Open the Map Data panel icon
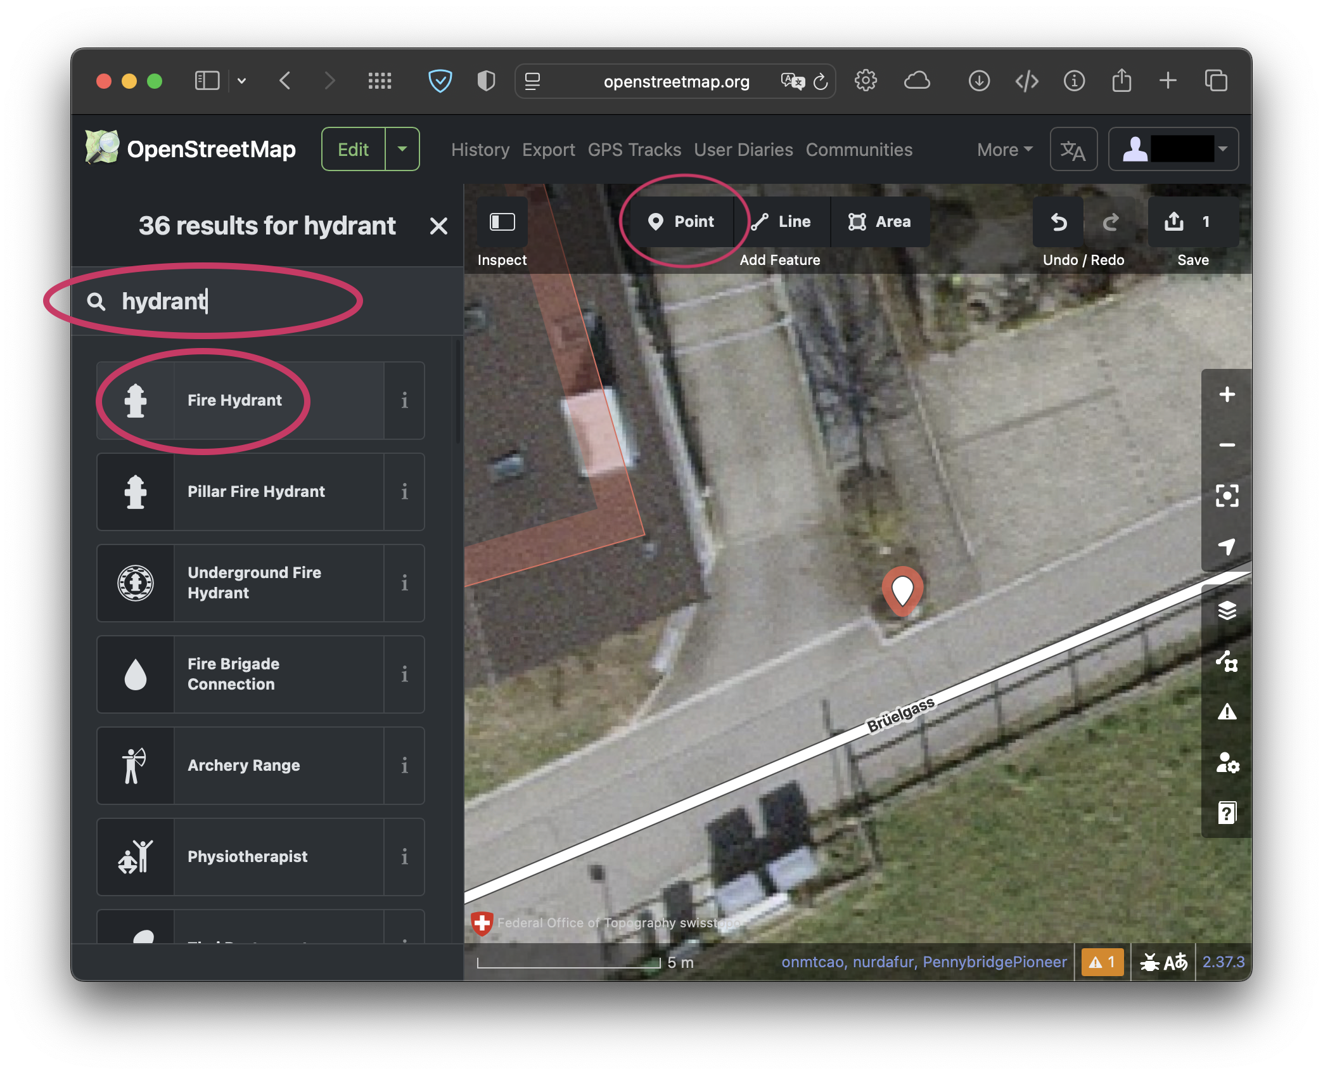1323x1075 pixels. (x=1227, y=661)
